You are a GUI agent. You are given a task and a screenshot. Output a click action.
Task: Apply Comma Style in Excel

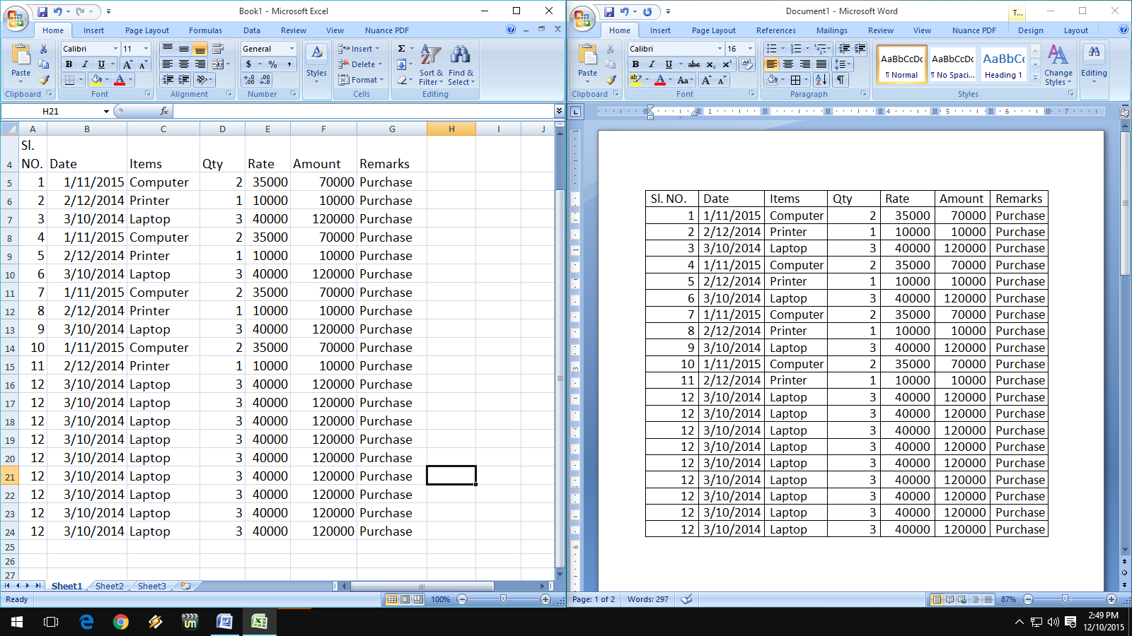click(x=289, y=64)
